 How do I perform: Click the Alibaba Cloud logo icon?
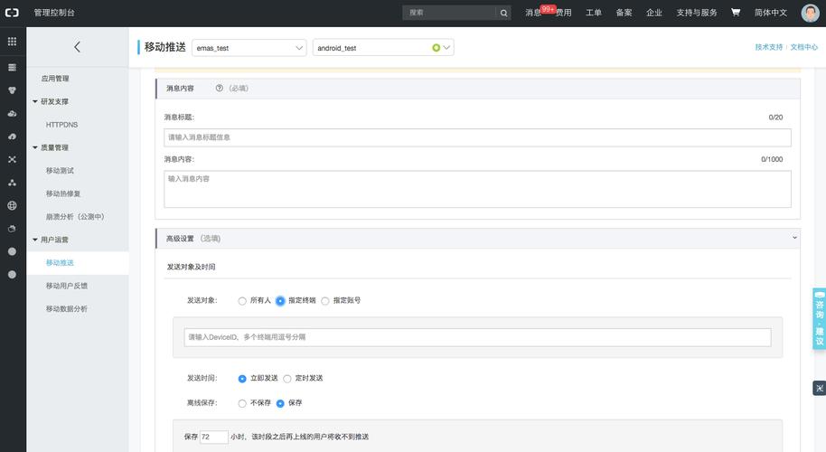point(12,13)
